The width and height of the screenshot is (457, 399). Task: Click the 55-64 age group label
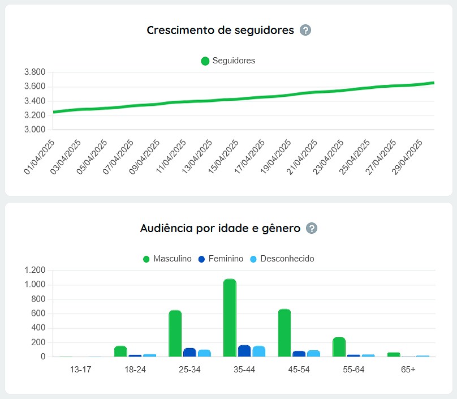click(x=353, y=370)
